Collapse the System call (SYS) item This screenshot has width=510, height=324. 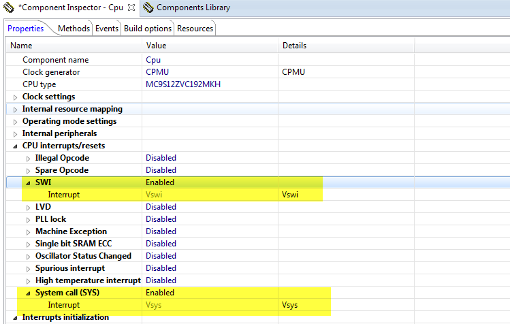click(29, 293)
